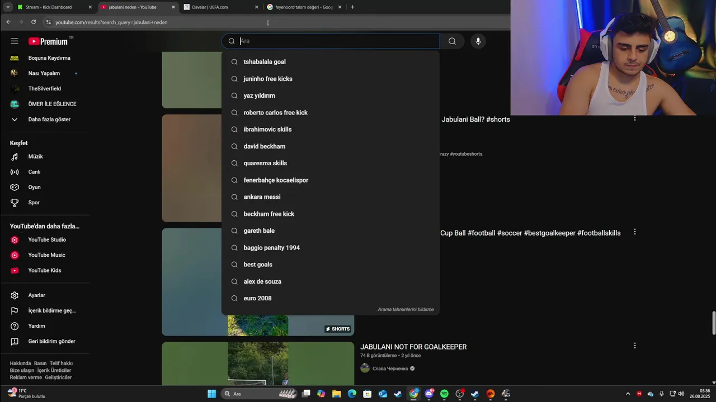Open the more options menu for Jabulani Ball? #shorts
Screen dimensions: 716x402
tap(634, 118)
